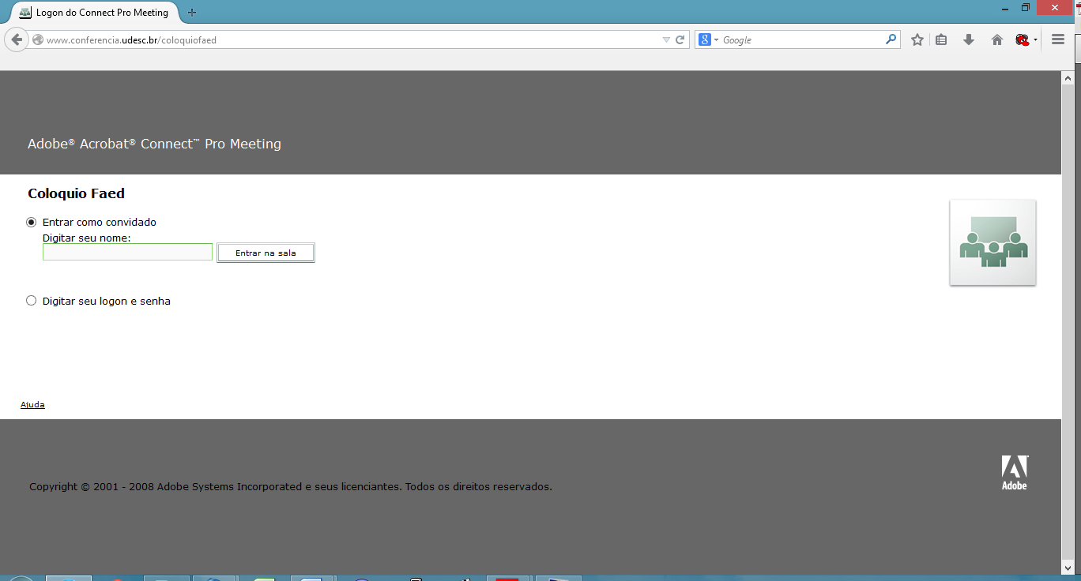Show bookmarks list icon
Image resolution: width=1081 pixels, height=581 pixels.
pyautogui.click(x=941, y=39)
